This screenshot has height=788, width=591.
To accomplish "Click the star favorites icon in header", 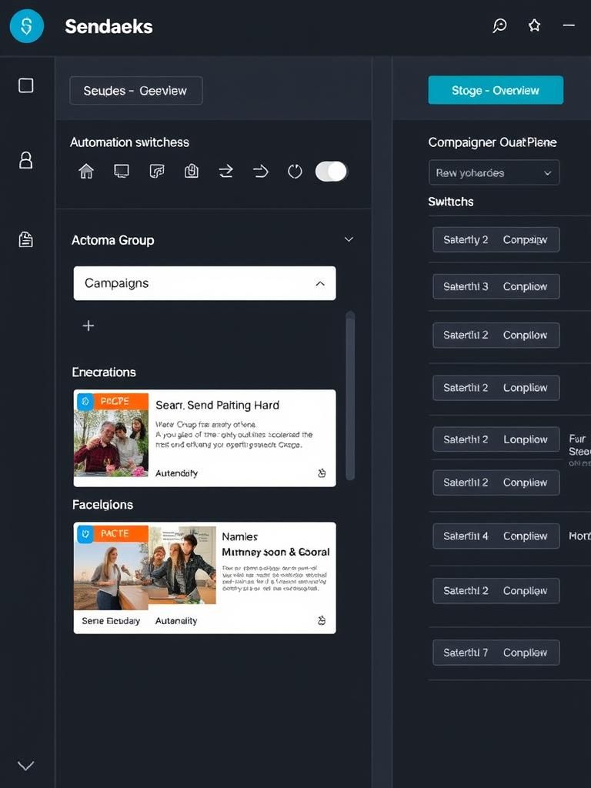I will click(x=534, y=26).
